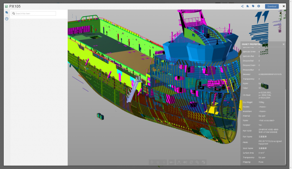Click the refresh arrows tool in viewer toolbar
Screen dimensions: 292x169
[191, 162]
